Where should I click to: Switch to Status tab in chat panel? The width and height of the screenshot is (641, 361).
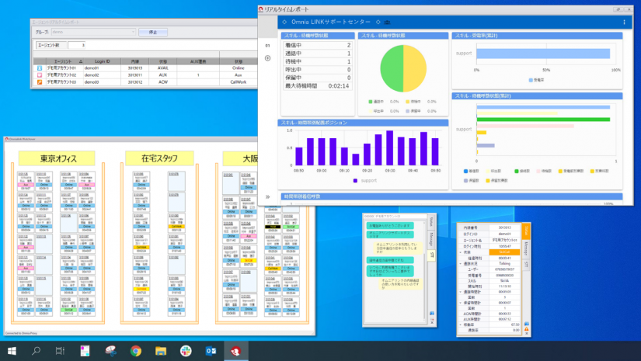pyautogui.click(x=431, y=221)
